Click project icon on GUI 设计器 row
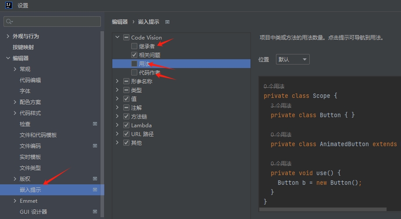Screen dimensions: 401x219 click(x=95, y=212)
